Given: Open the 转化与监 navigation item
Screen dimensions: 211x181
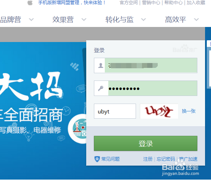Looking at the screenshot, I should 120,20.
